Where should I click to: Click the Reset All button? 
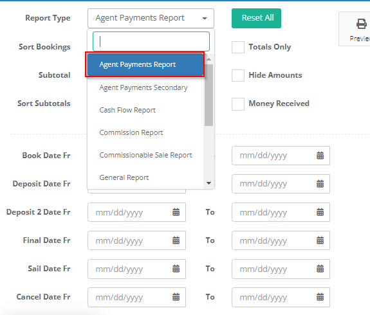point(256,18)
